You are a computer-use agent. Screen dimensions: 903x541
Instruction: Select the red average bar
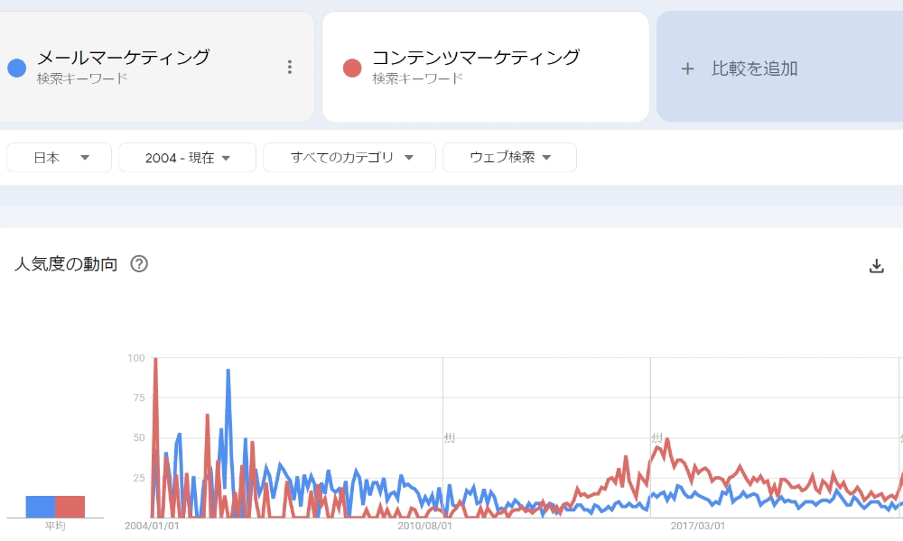pos(70,507)
